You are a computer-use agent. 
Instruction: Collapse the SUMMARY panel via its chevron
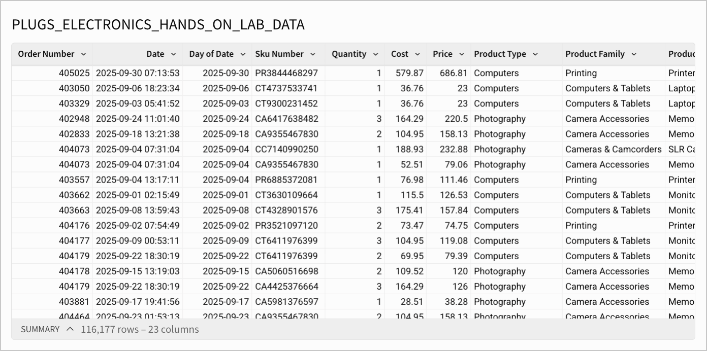tap(70, 329)
